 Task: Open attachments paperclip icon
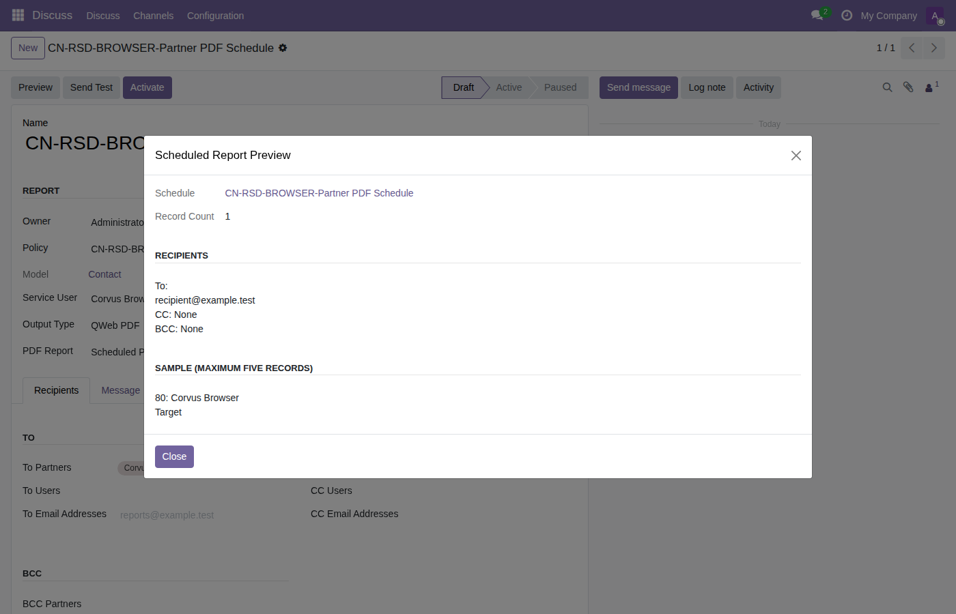[x=908, y=87]
